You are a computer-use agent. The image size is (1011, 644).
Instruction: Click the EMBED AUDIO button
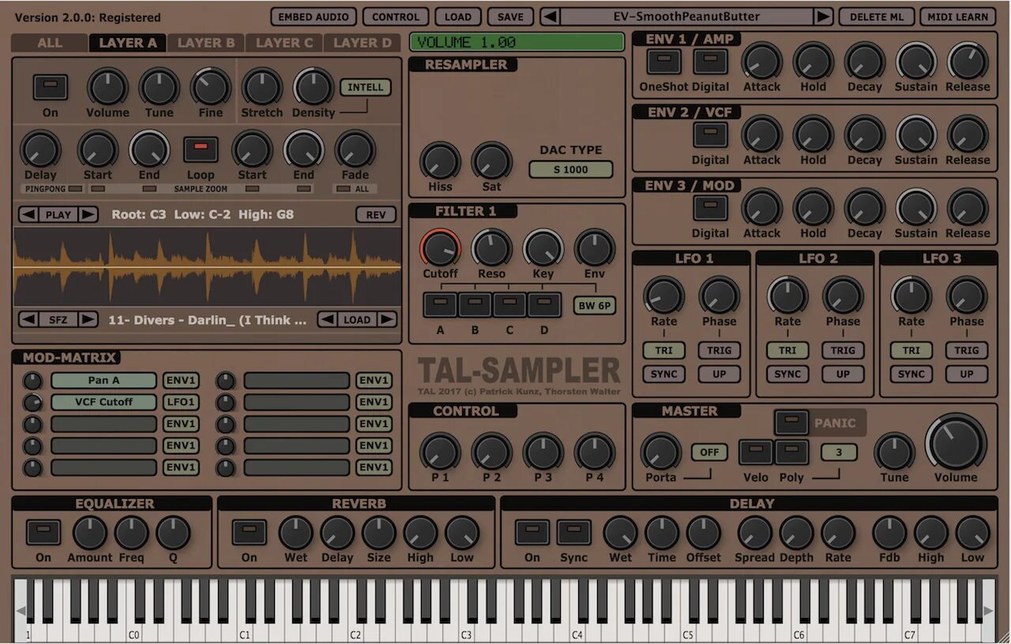314,17
